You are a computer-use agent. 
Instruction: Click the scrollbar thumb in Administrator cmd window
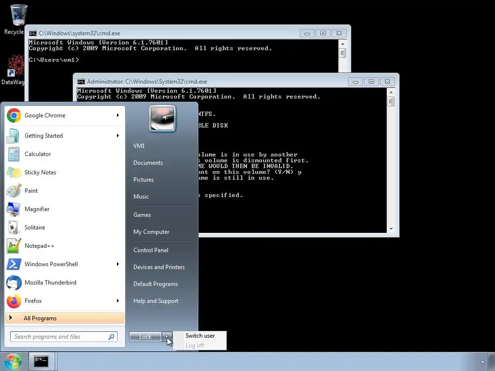391,101
